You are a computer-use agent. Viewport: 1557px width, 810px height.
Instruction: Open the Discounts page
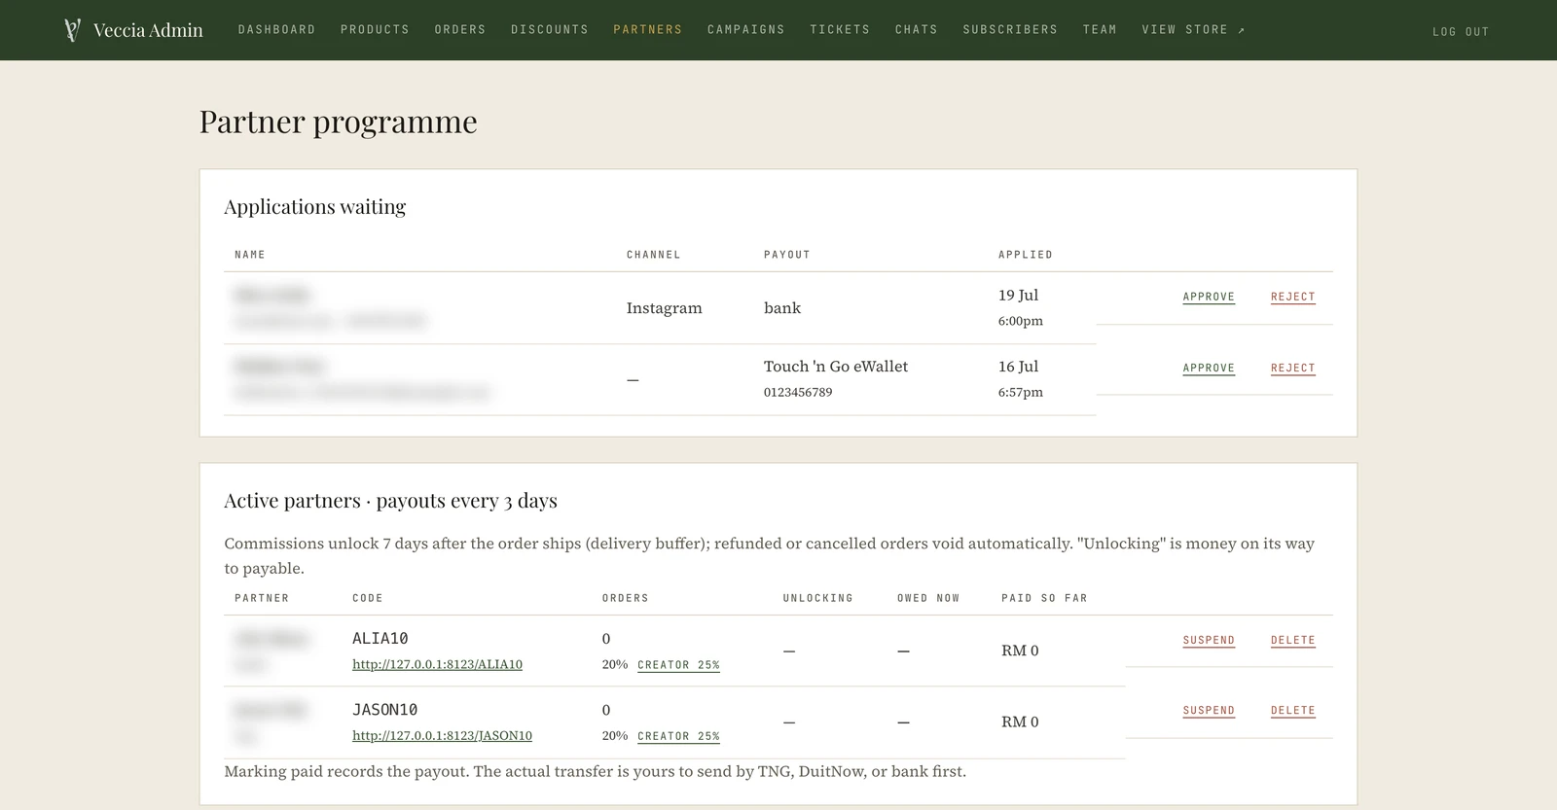tap(550, 30)
